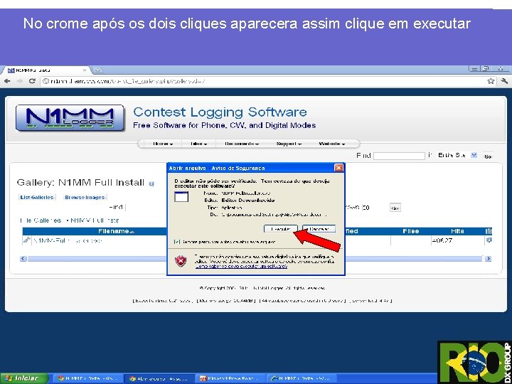Click the application file icon in dialog
Screen dimensions: 512x384
click(x=181, y=197)
